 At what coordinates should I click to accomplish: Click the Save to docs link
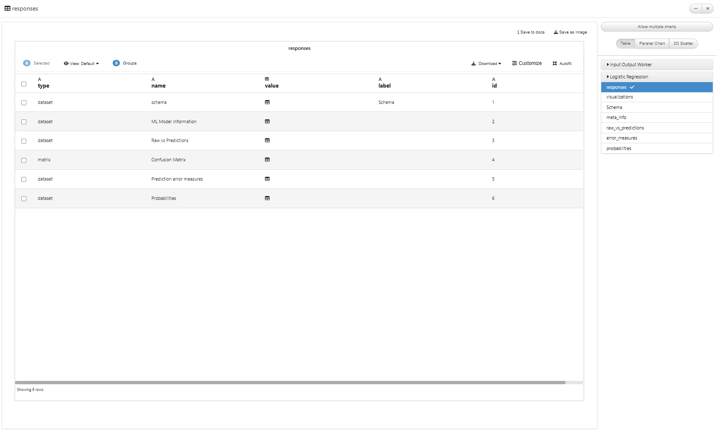[x=531, y=32]
